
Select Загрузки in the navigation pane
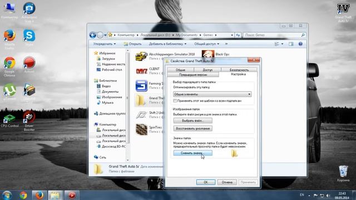click(x=106, y=59)
